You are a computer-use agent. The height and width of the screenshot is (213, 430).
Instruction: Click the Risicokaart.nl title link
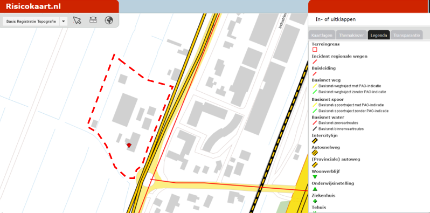[x=33, y=6]
